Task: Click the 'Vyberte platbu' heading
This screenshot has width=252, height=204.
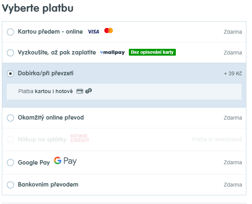Action: point(38,8)
